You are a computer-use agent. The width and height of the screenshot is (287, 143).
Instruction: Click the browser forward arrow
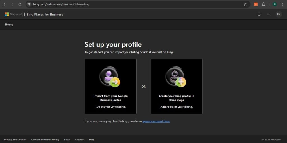click(12, 4)
